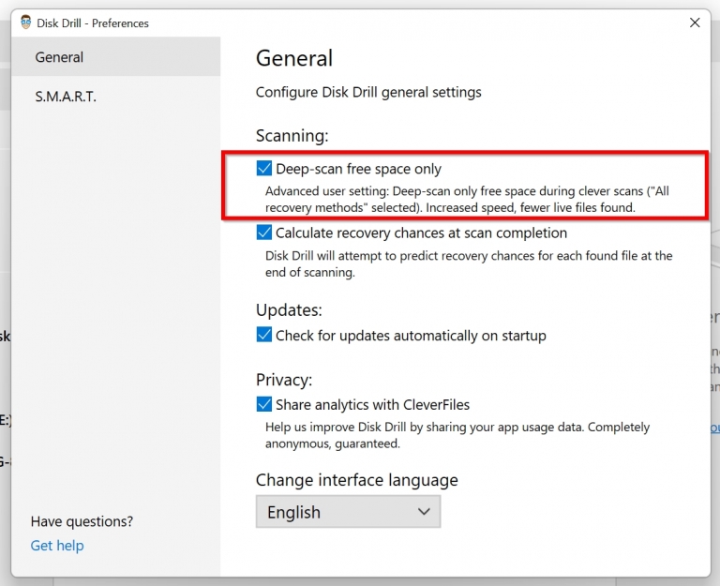
Task: Click the Disk Drill - Preferences title text
Action: coord(94,23)
